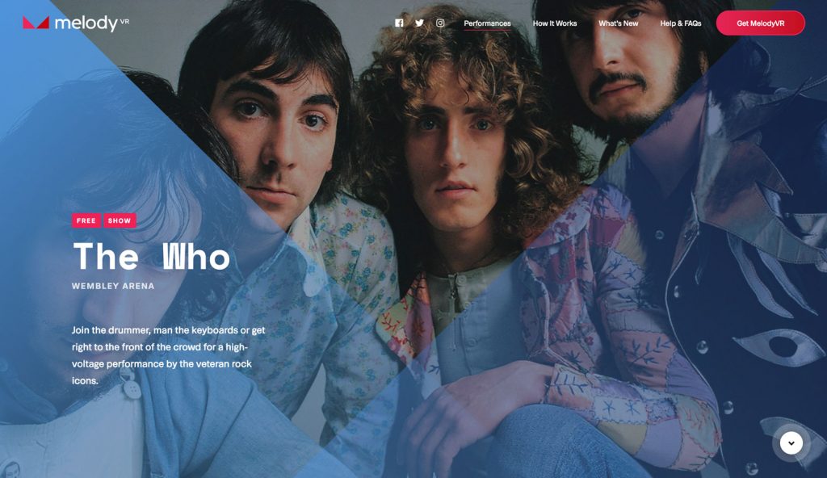Click The Who headline
The width and height of the screenshot is (827, 478).
tap(151, 257)
